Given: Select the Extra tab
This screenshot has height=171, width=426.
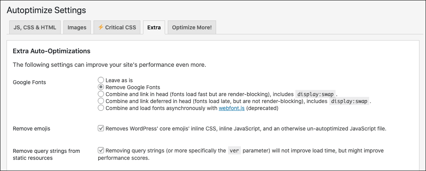Looking at the screenshot, I should [x=154, y=27].
